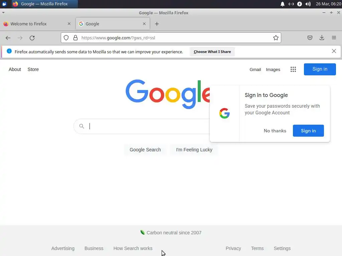Click the forward navigation arrow
Screen dimensions: 342x256
click(x=20, y=38)
